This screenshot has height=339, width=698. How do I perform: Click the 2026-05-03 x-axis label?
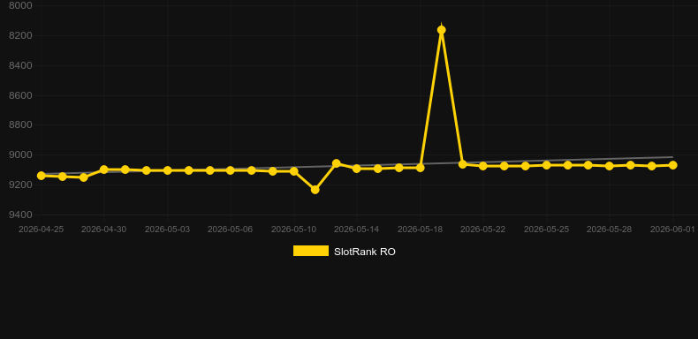167,230
